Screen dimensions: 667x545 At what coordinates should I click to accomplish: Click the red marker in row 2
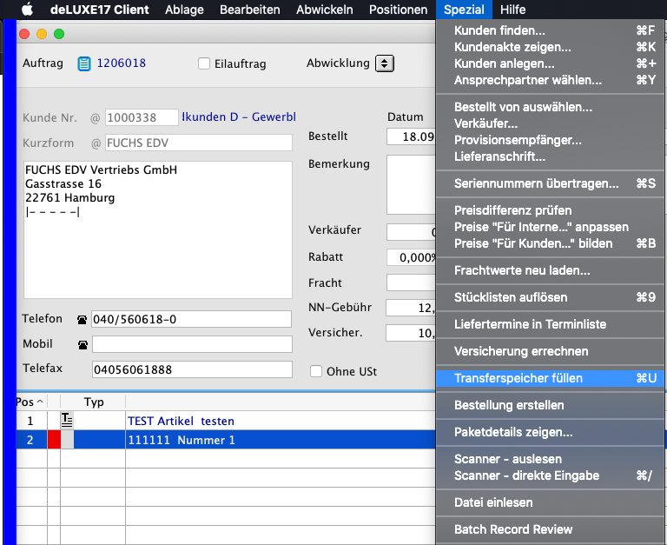tap(54, 440)
